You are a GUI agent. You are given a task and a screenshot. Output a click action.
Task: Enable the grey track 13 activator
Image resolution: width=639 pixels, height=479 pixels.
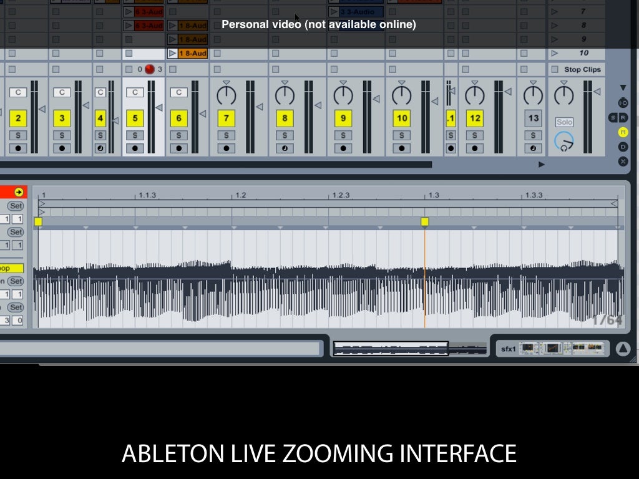[533, 118]
